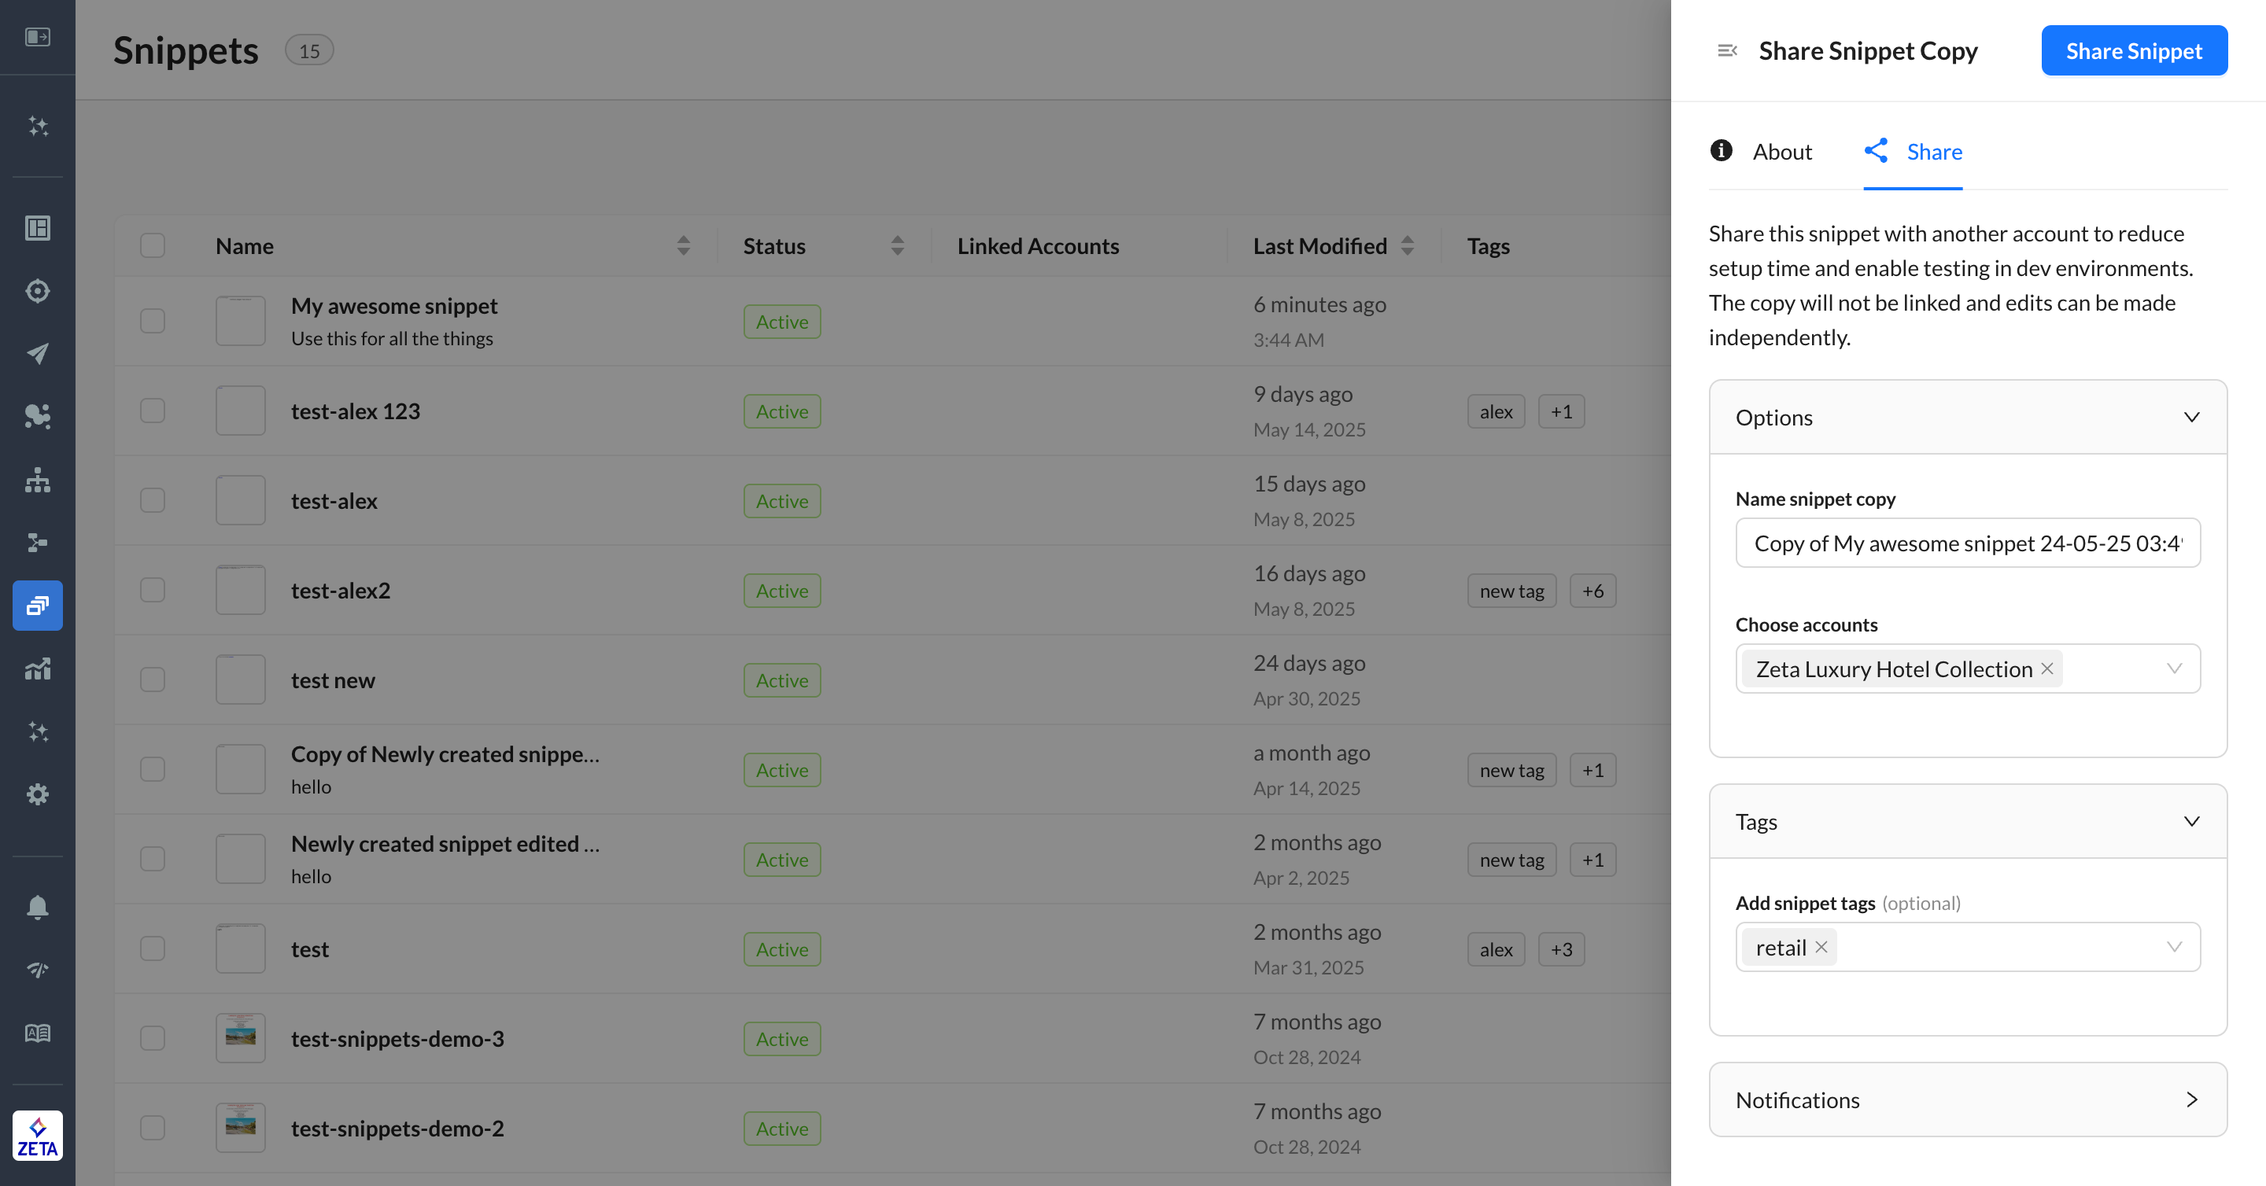Image resolution: width=2266 pixels, height=1186 pixels.
Task: Collapse the Share Snippet Copy panel icon
Action: (1727, 51)
